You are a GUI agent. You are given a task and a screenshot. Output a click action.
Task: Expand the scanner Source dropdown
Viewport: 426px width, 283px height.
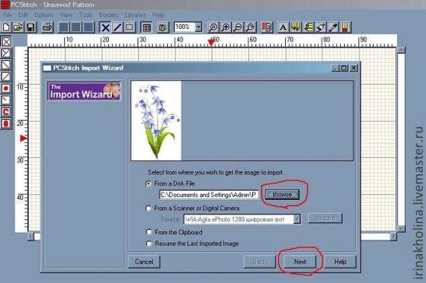[x=297, y=219]
